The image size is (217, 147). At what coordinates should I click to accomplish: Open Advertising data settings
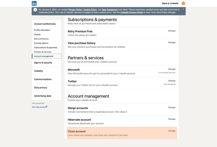click(42, 96)
